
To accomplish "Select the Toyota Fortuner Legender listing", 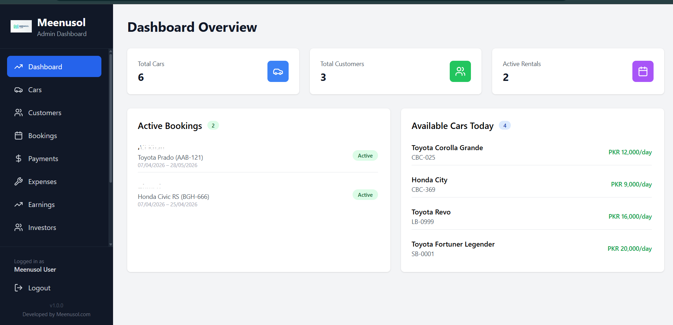I will (x=453, y=244).
